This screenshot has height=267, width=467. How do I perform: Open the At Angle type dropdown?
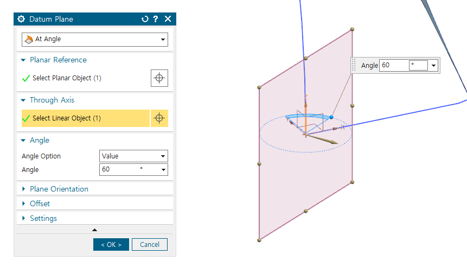tap(95, 40)
